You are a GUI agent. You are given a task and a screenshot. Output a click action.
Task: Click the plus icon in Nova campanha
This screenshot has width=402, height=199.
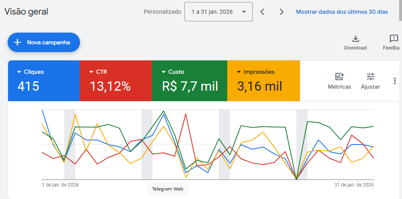click(17, 42)
